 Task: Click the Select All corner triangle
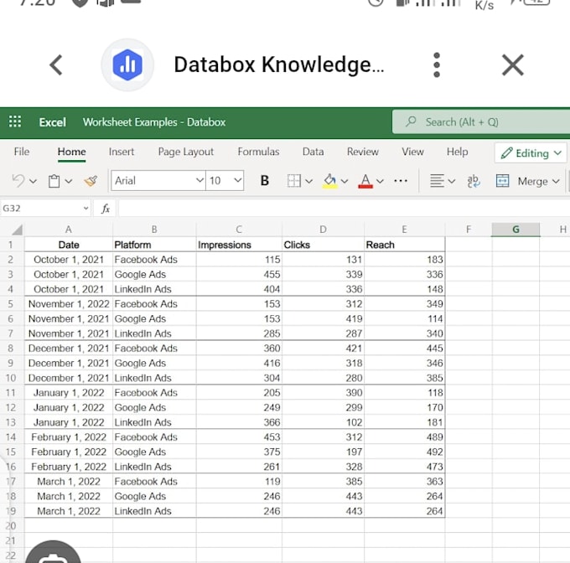[x=17, y=230]
